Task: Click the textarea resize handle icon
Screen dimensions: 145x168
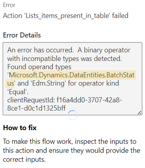Action: pyautogui.click(x=140, y=113)
